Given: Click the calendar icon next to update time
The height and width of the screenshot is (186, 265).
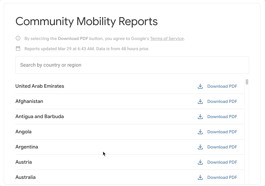Looking at the screenshot, I should [18, 49].
